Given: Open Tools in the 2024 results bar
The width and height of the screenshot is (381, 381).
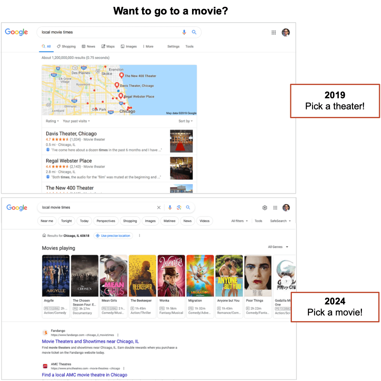Looking at the screenshot, I should click(x=258, y=221).
